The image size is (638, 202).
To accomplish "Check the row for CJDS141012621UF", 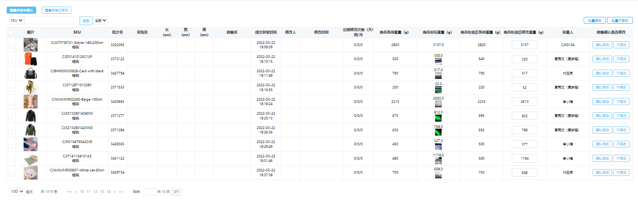I will pos(10,61).
